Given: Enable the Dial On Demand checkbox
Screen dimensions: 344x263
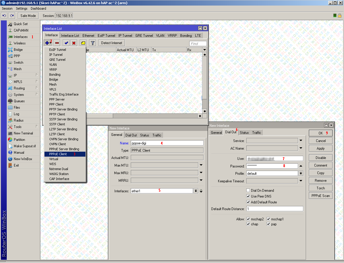Looking at the screenshot, I should click(248, 191).
